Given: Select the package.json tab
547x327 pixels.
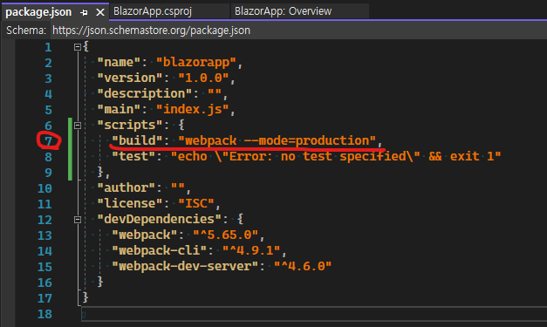Looking at the screenshot, I should pyautogui.click(x=38, y=12).
